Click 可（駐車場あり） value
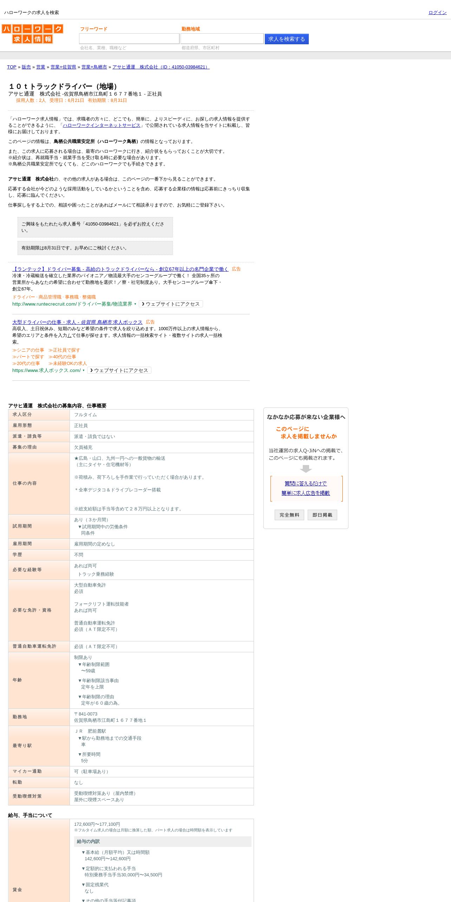The width and height of the screenshot is (451, 902). (92, 772)
